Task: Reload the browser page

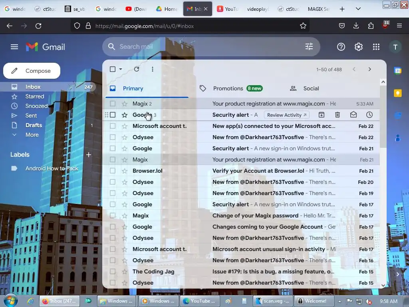Action: (x=38, y=26)
